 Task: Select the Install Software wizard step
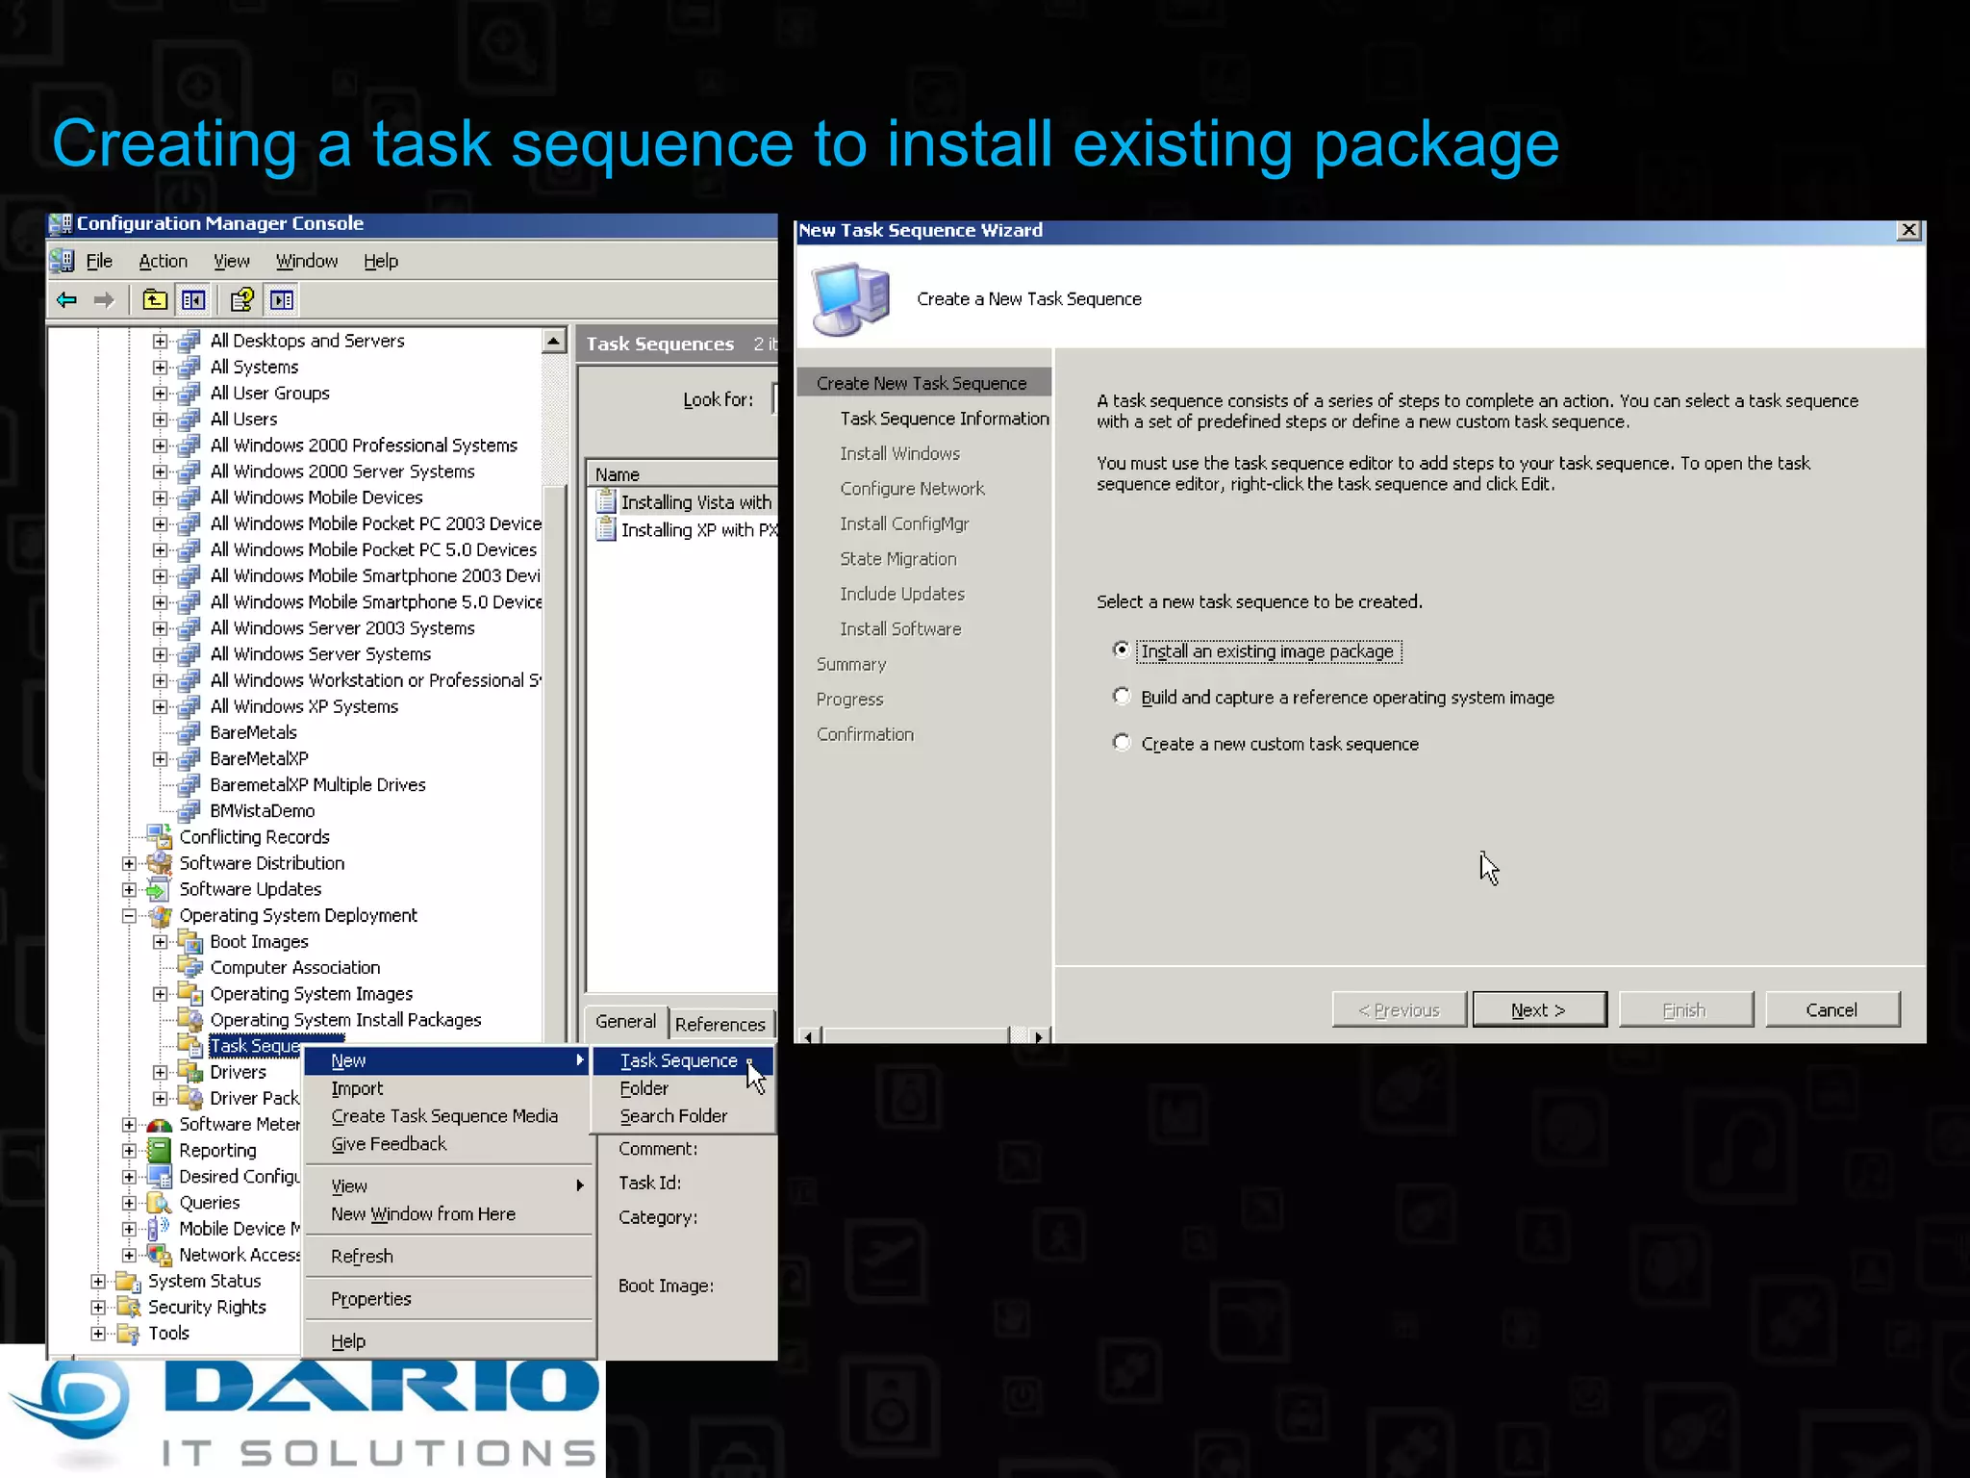(900, 628)
